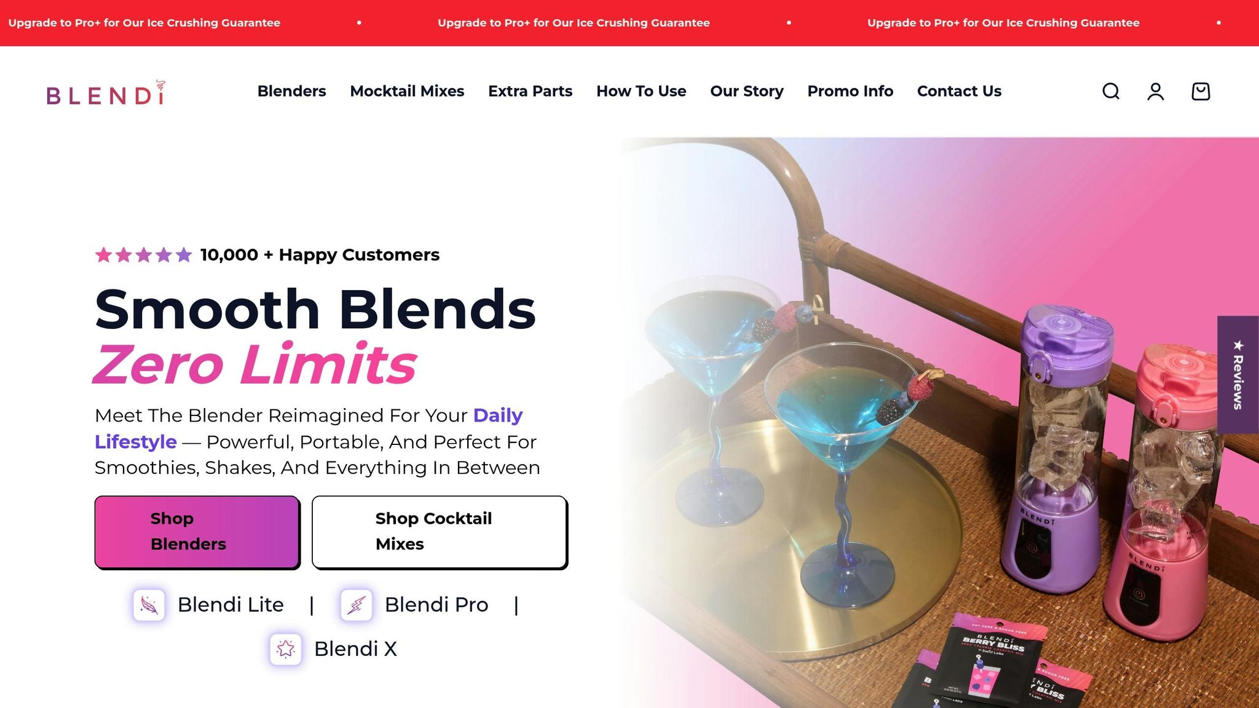1259x708 pixels.
Task: Open the shopping cart icon
Action: coord(1201,92)
